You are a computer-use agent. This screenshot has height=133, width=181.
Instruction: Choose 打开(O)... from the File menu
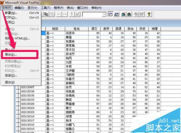click(x=21, y=18)
